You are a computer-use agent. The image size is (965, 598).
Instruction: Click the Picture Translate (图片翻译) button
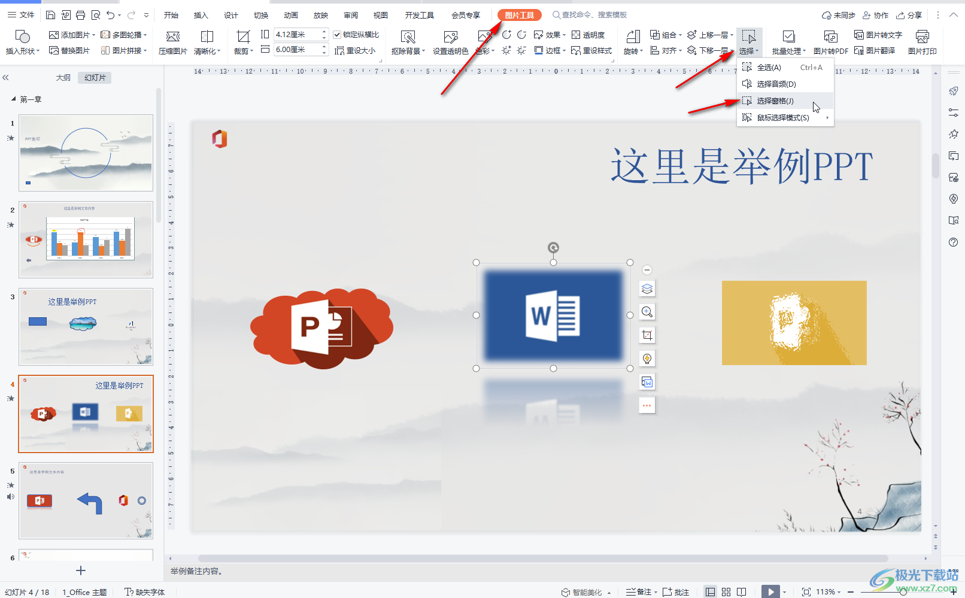(x=875, y=51)
